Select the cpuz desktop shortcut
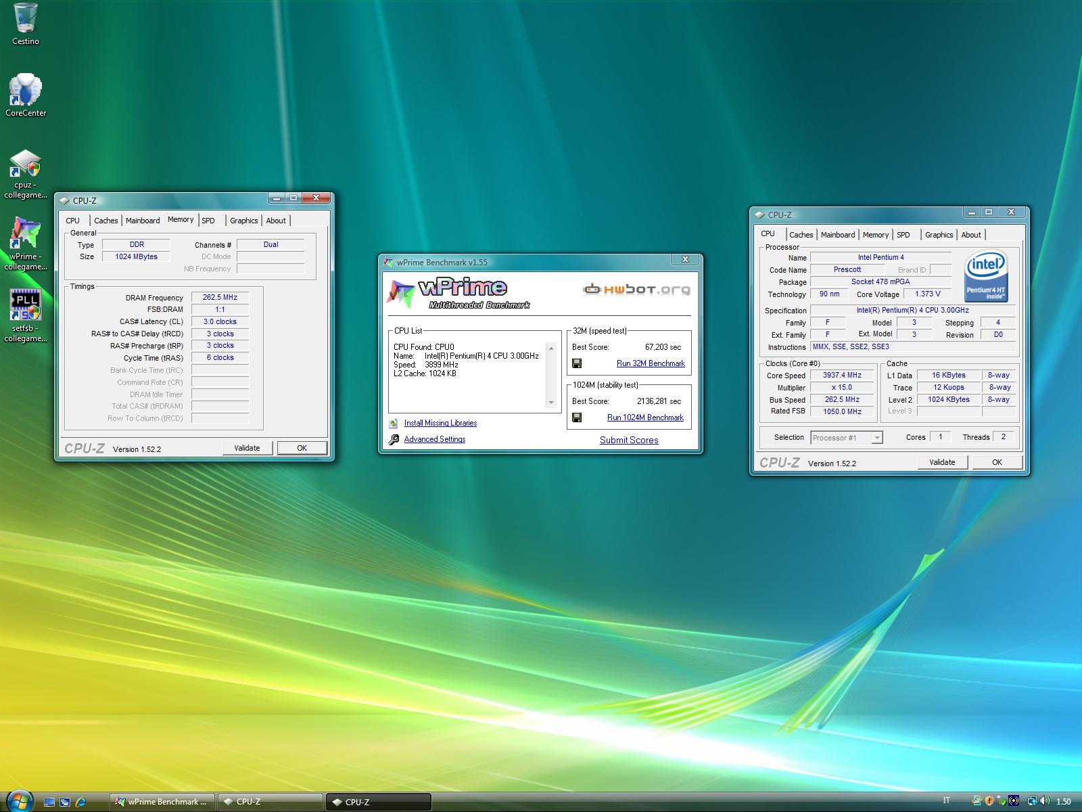 click(26, 175)
